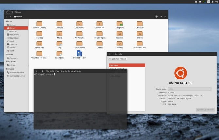This screenshot has width=219, height=140.
Task: Open the network indicator in top panel
Action: coord(204,2)
